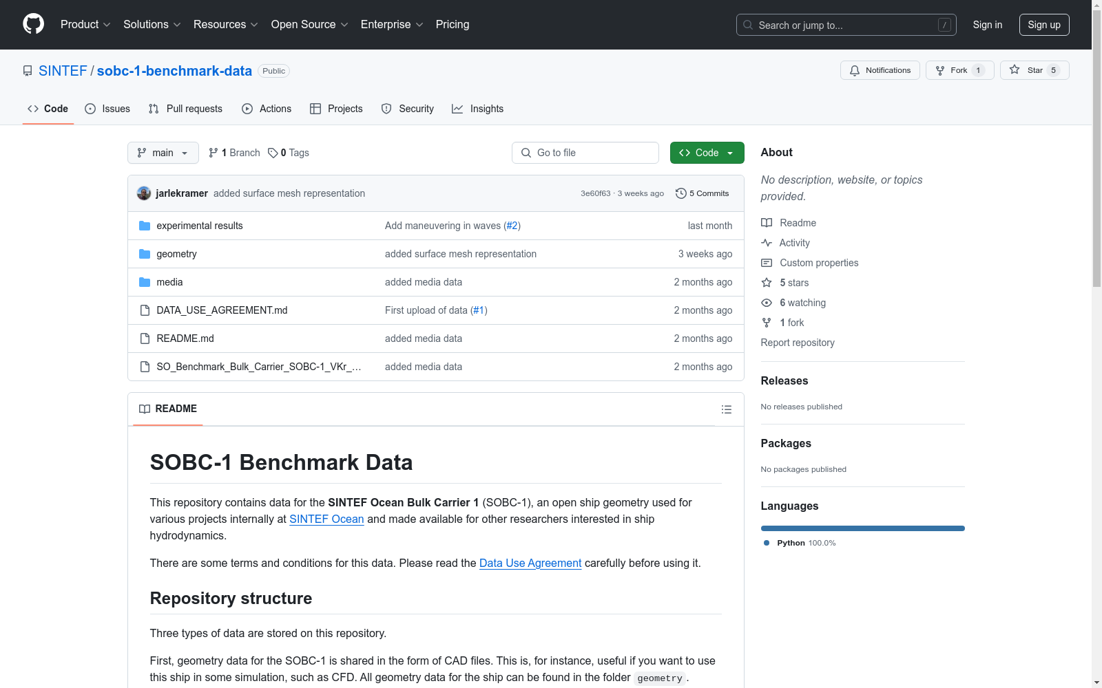The width and height of the screenshot is (1102, 688).
Task: Open Readme link in About sidebar
Action: (789, 223)
